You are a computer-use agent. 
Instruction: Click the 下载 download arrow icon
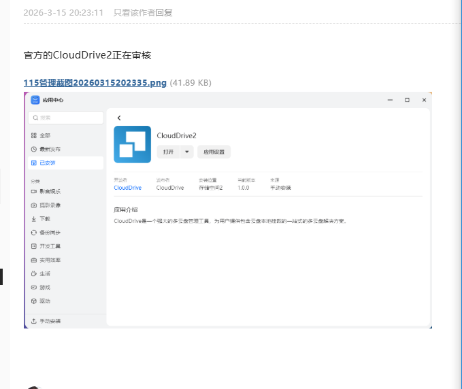tap(34, 219)
